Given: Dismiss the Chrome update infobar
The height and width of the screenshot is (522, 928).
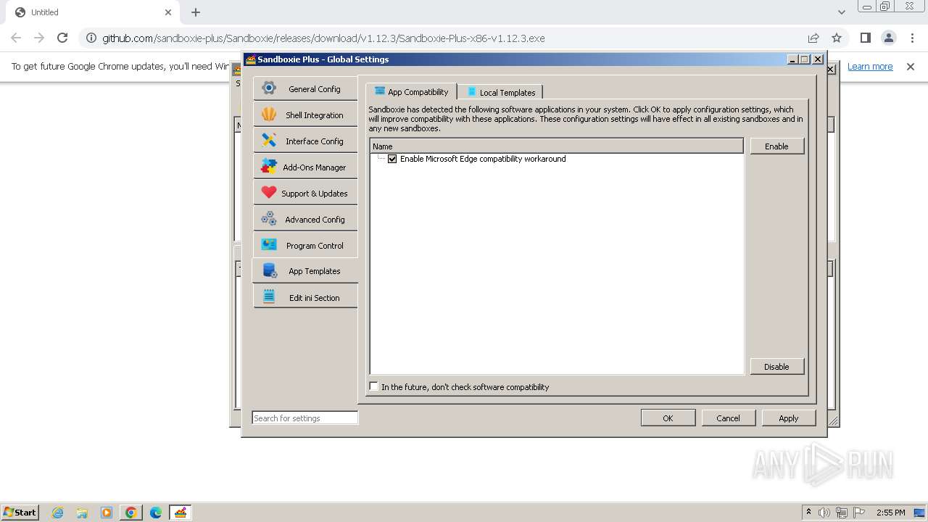Looking at the screenshot, I should tap(911, 66).
